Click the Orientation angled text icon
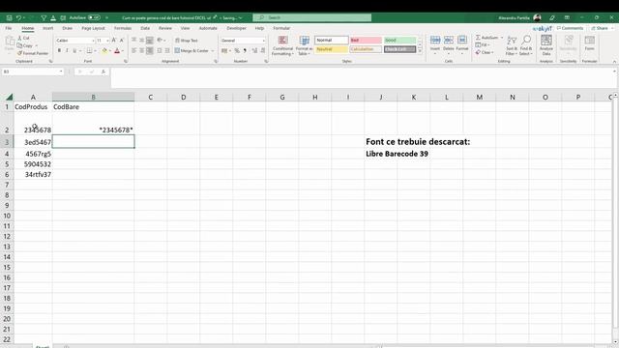 [x=160, y=41]
